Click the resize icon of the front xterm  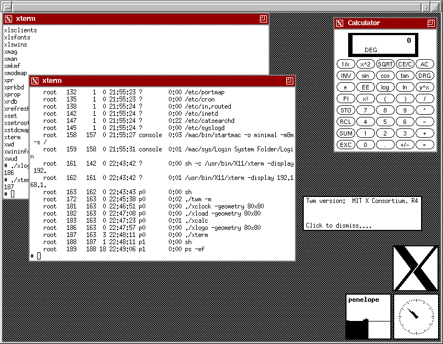click(x=289, y=81)
